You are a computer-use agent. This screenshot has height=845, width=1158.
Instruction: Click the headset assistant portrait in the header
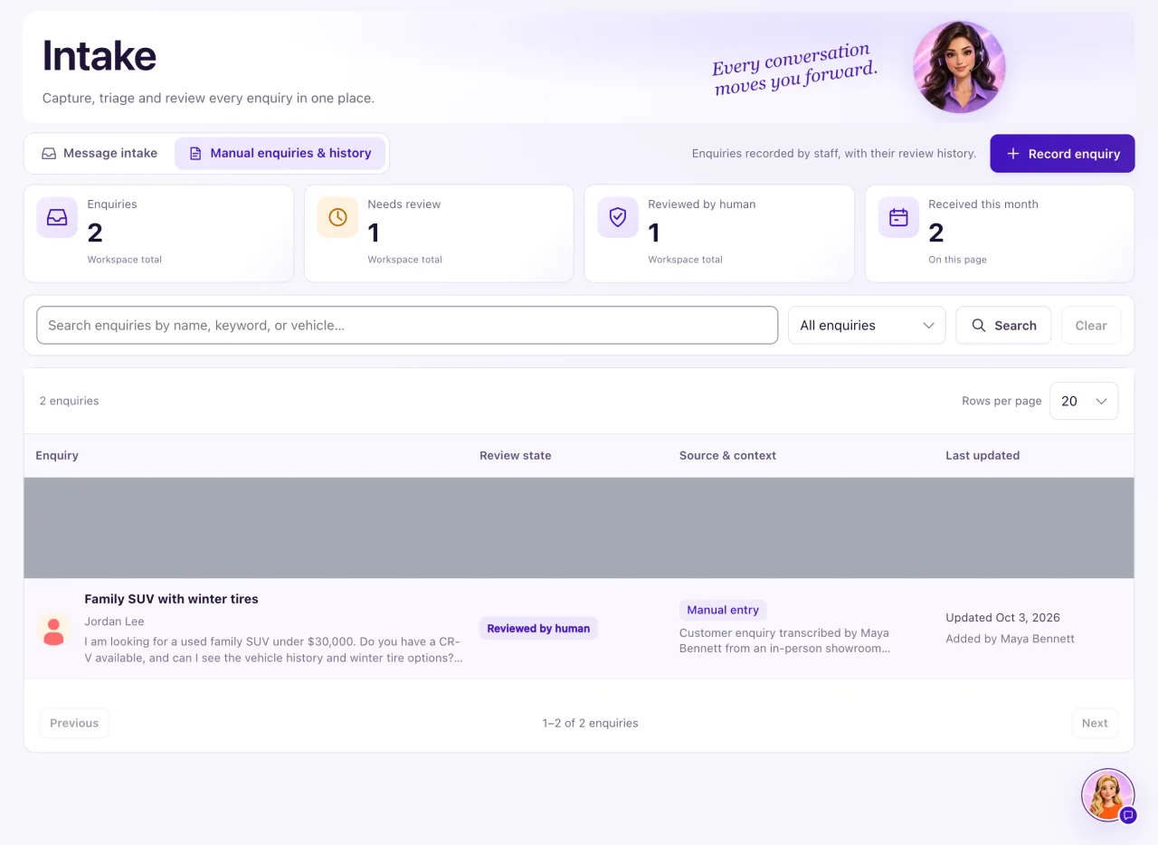959,67
